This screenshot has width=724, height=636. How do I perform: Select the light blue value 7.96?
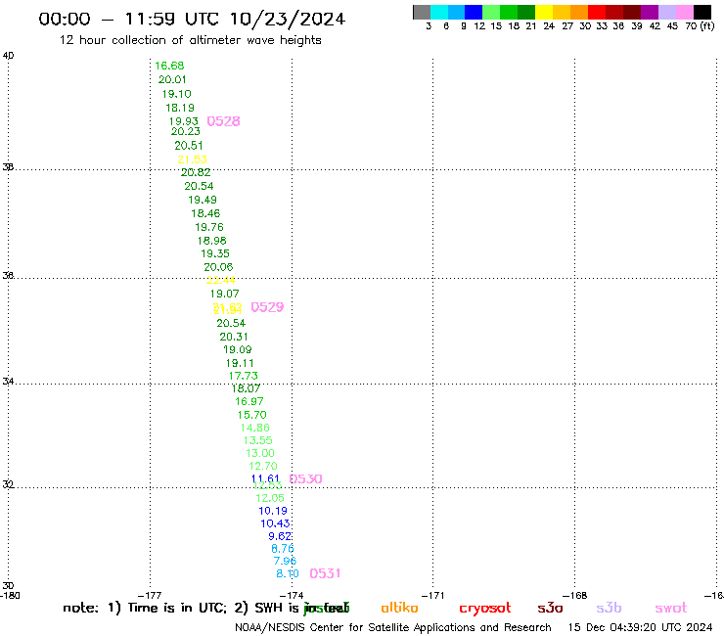tap(285, 562)
